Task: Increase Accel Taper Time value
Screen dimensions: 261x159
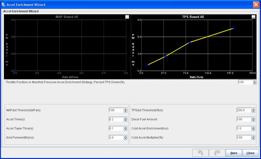Action: point(125,127)
